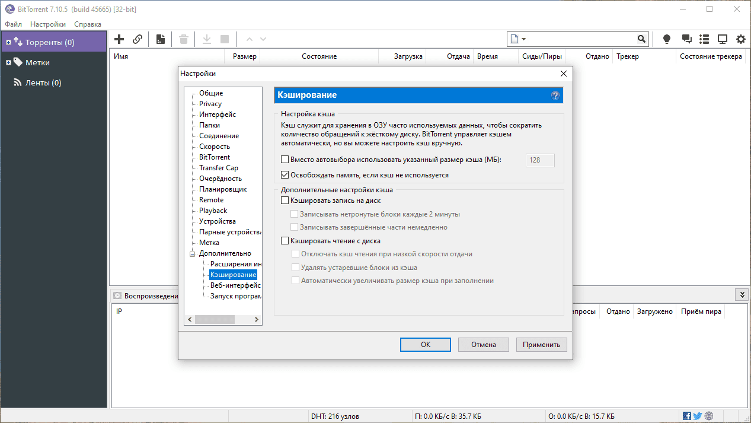Image resolution: width=751 pixels, height=423 pixels.
Task: Click the chat bubbles icon in toolbar
Action: (x=686, y=39)
